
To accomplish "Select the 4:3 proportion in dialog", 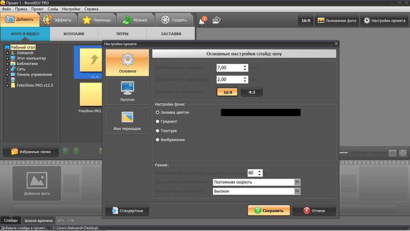I will [x=252, y=92].
